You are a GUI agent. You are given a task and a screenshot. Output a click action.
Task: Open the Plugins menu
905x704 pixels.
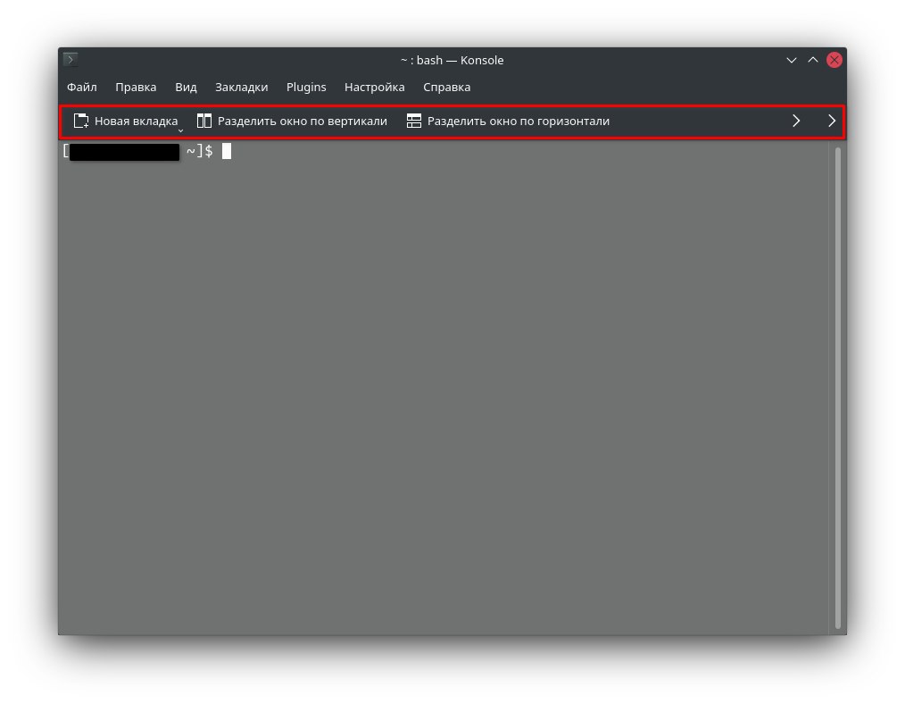coord(306,88)
